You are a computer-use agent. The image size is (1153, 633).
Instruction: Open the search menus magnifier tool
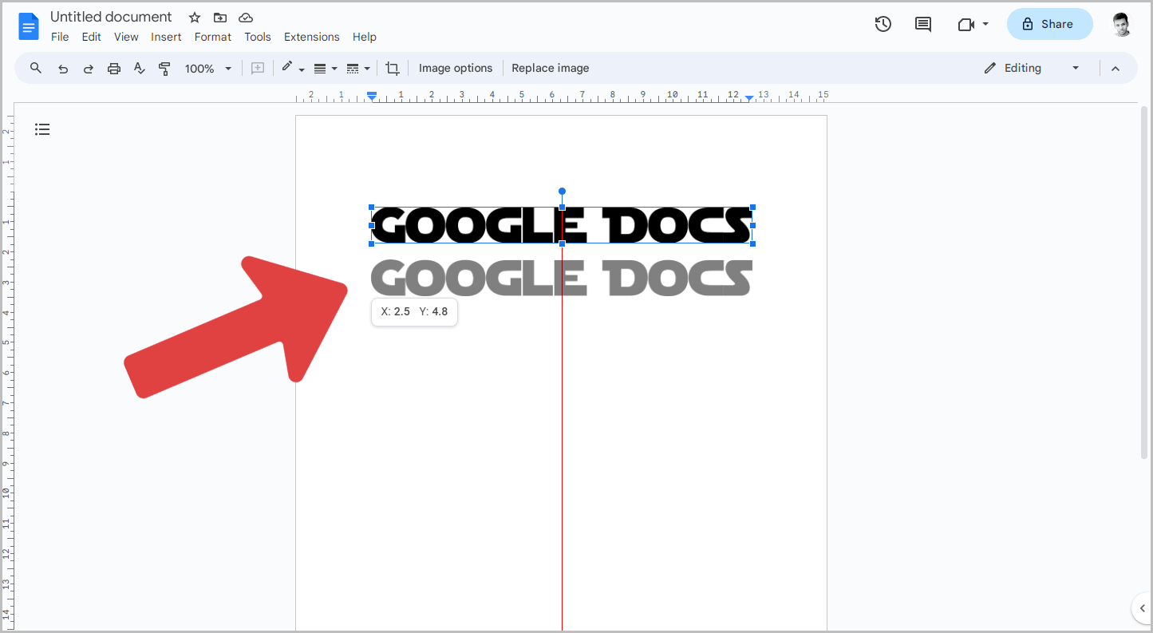[36, 68]
